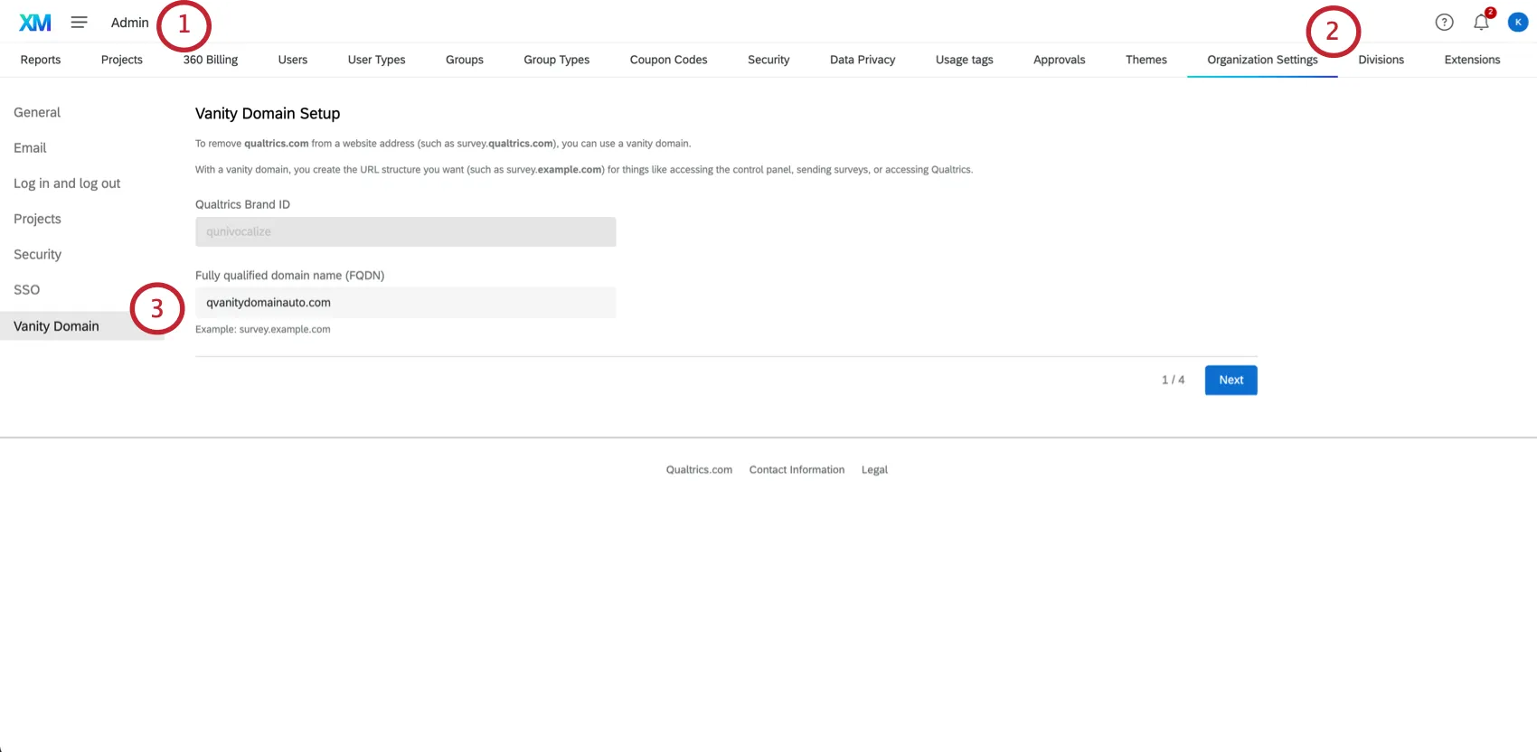Open the User Types tab
The image size is (1537, 752).
377,60
